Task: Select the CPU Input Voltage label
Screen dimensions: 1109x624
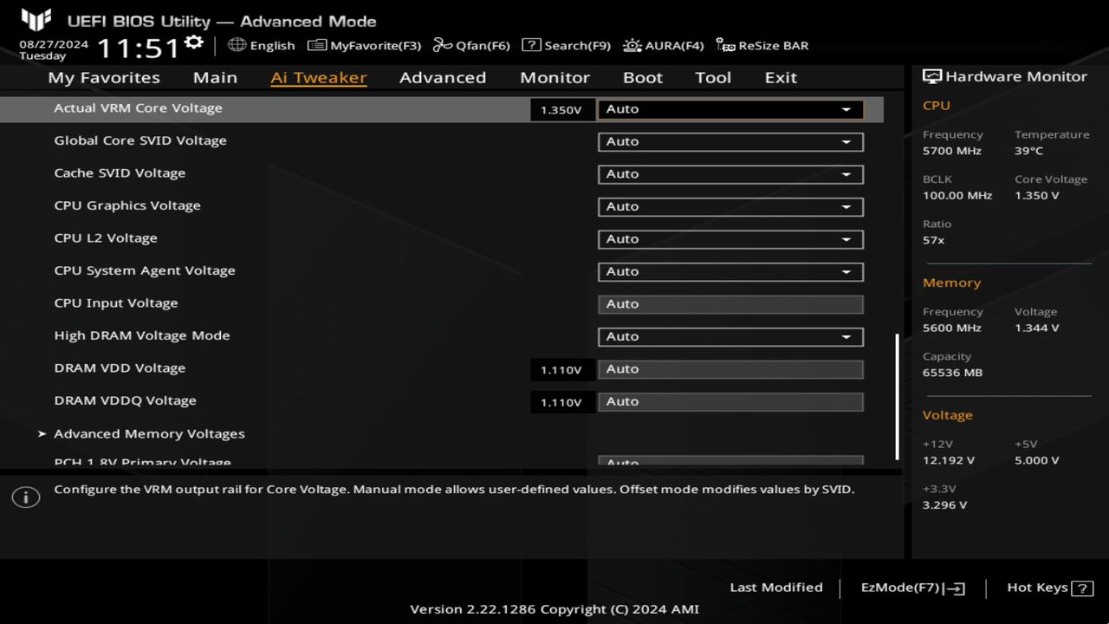Action: pyautogui.click(x=116, y=303)
